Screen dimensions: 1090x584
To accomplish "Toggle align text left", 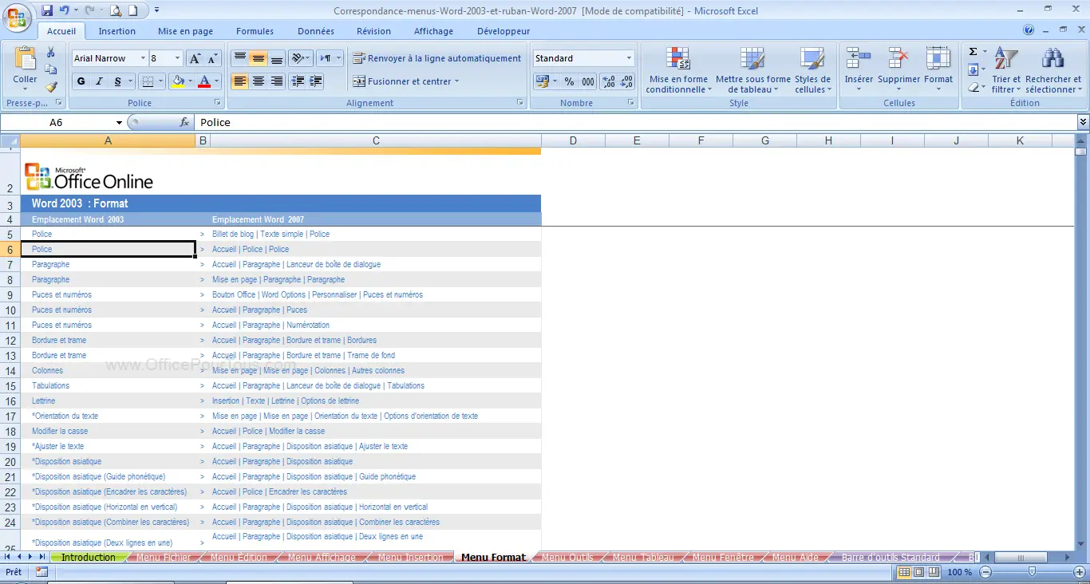I will pyautogui.click(x=239, y=81).
